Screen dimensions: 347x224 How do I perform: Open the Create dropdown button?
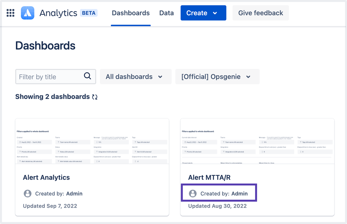(203, 13)
